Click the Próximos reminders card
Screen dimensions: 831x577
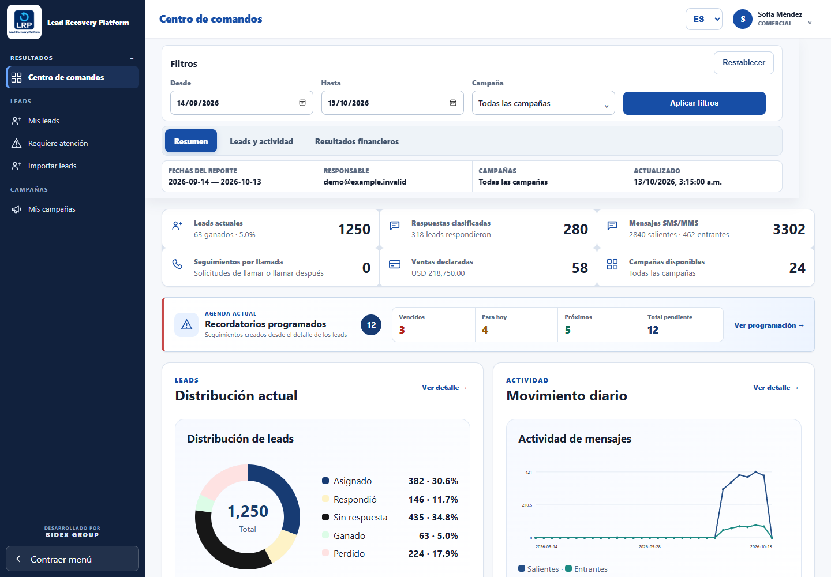[599, 324]
